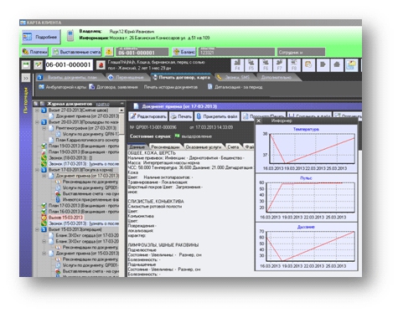Click the Прикрепить файл button
This screenshot has width=398, height=313.
217,116
